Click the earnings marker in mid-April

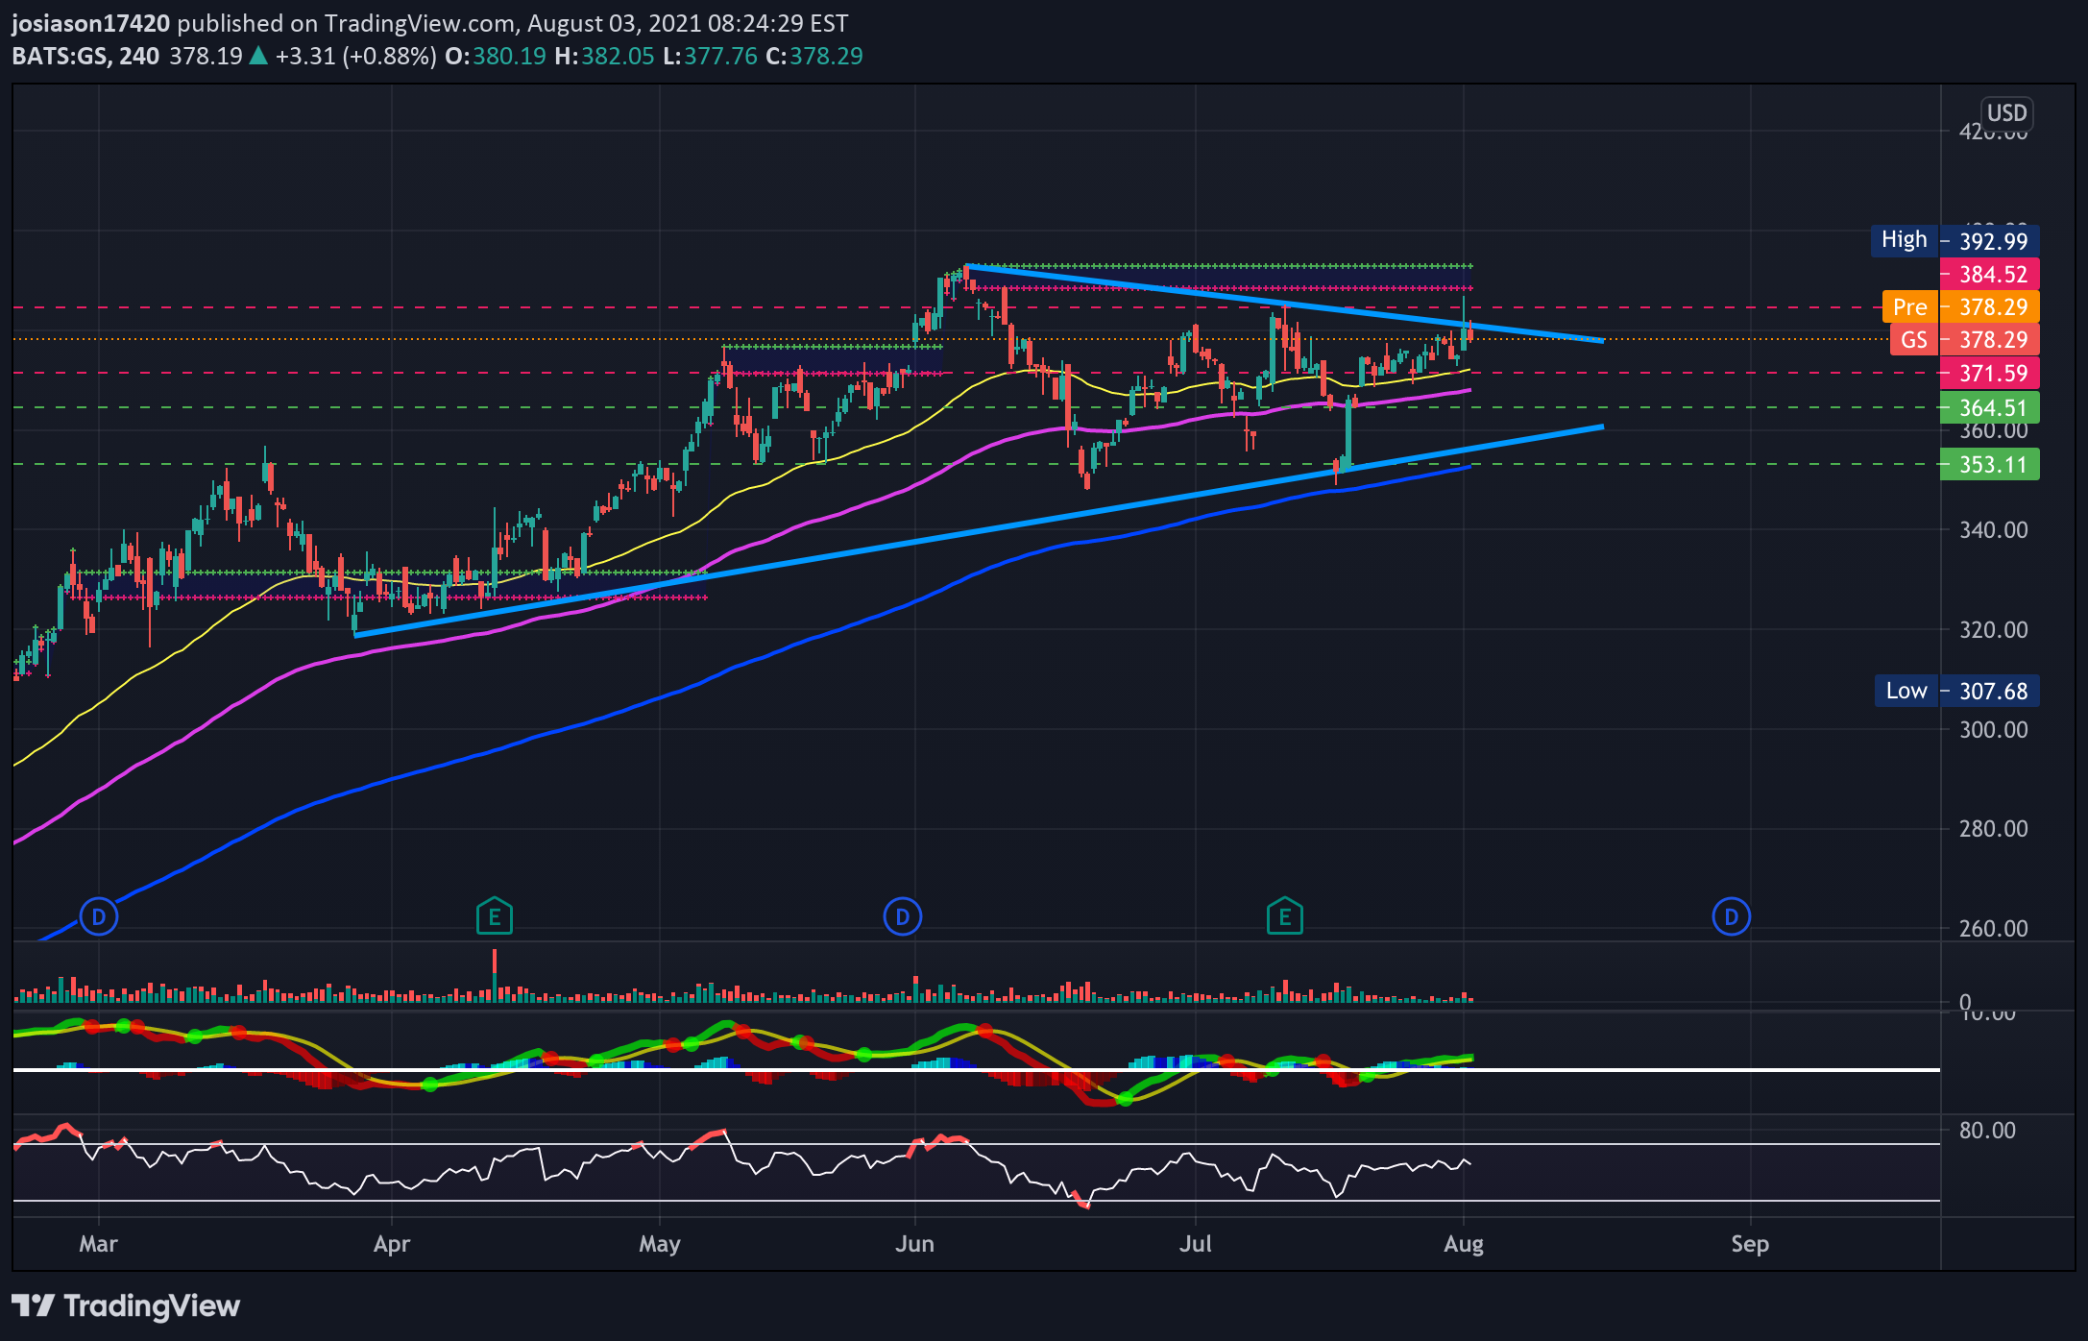point(495,916)
